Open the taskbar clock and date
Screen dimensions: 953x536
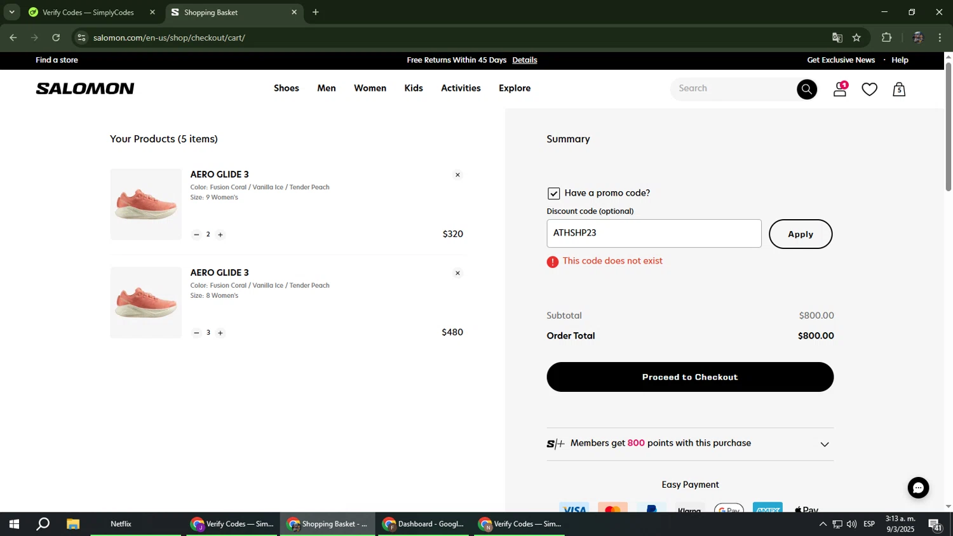[x=901, y=524]
